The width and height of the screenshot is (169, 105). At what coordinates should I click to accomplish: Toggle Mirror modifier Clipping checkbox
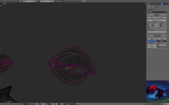click(153, 24)
